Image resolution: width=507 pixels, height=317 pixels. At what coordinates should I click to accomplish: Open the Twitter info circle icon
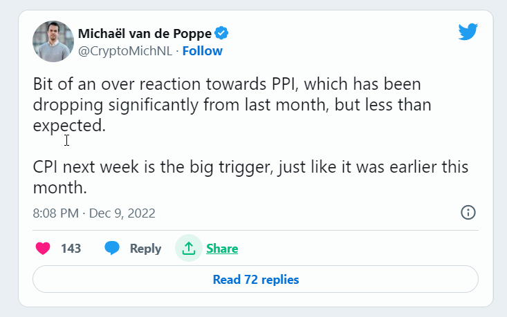(x=468, y=212)
